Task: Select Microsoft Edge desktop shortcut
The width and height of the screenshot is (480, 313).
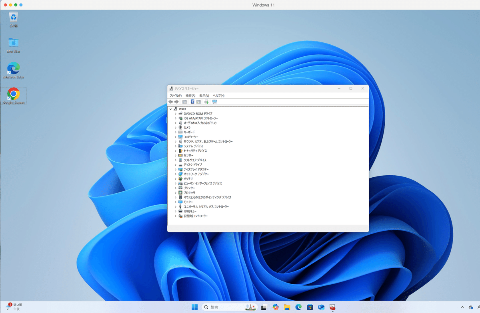Action: [x=14, y=71]
